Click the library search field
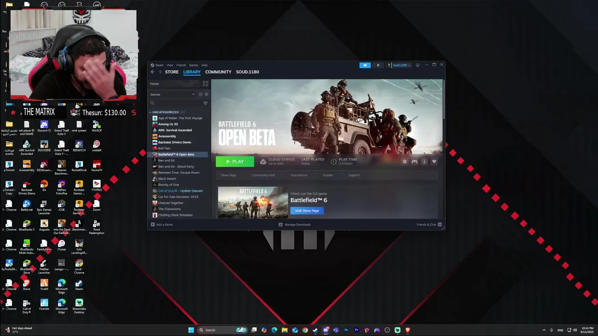The height and width of the screenshot is (336, 598). tap(175, 103)
